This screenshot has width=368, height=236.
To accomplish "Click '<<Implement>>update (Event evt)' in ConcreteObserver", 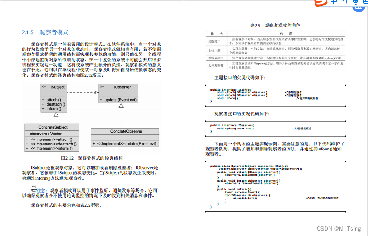I will click(127, 144).
